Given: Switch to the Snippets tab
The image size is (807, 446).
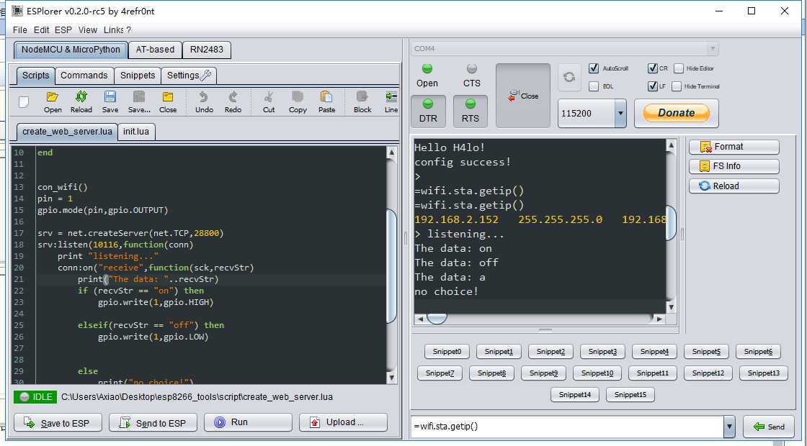Looking at the screenshot, I should click(138, 76).
